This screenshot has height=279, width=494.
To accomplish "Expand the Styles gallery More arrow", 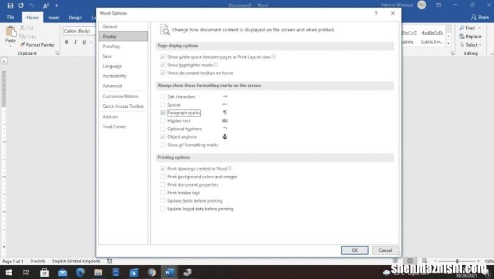I will pos(449,44).
